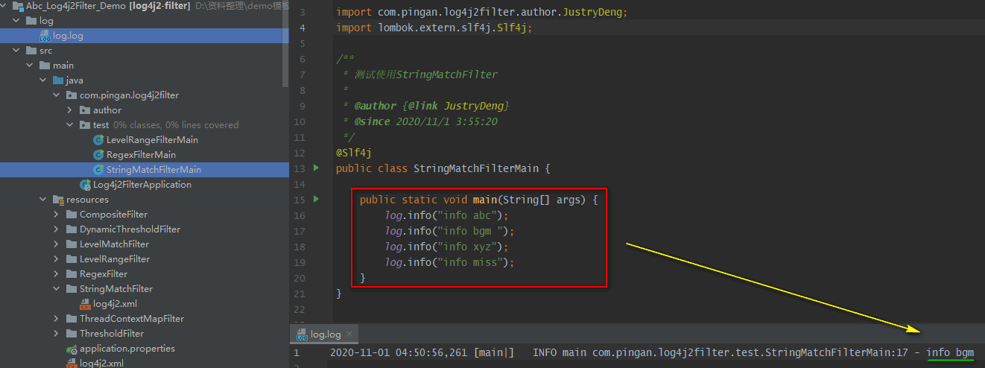Click line number 17 in editor gutter

300,231
